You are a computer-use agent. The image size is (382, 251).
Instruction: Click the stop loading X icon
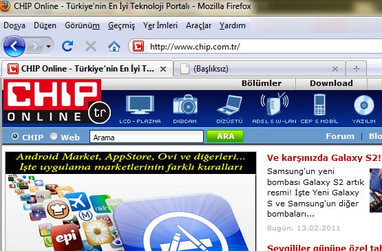click(91, 46)
